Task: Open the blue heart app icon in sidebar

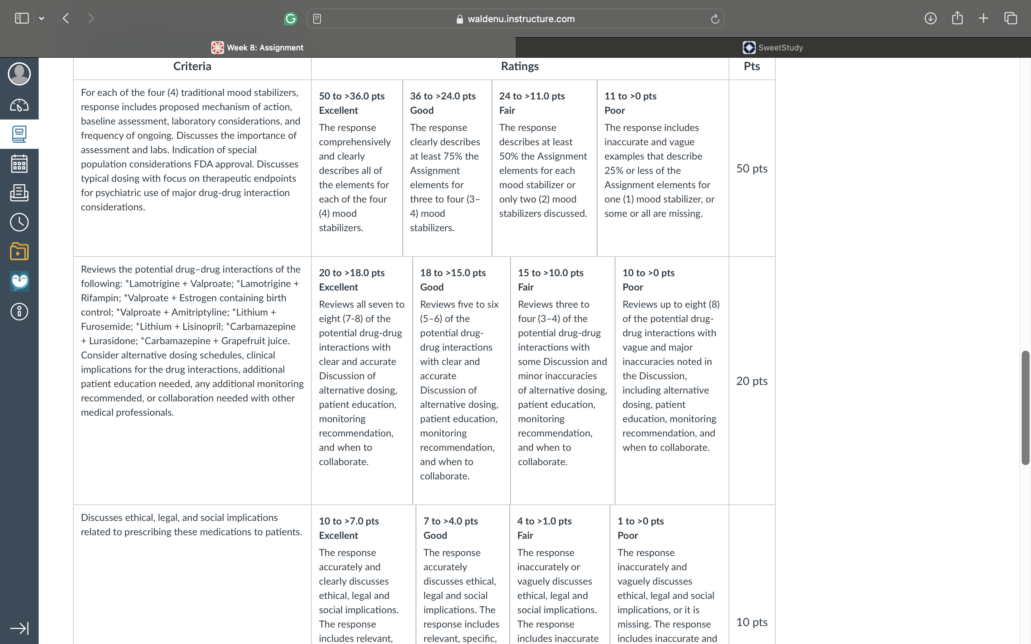Action: click(x=19, y=281)
